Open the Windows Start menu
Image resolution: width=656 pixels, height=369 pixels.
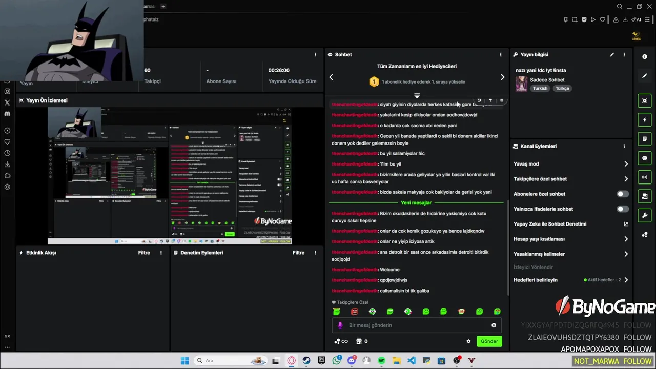[185, 361]
